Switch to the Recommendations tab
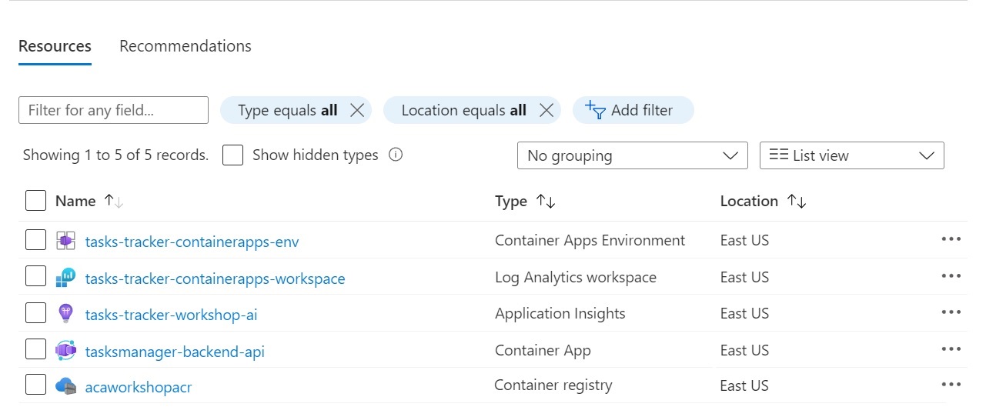 (x=185, y=46)
